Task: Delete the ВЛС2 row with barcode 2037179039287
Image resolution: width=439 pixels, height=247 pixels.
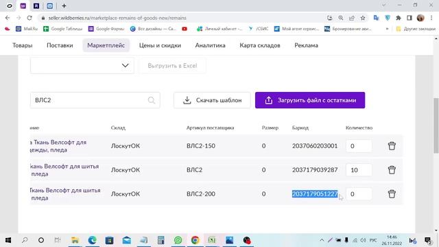Action: 392,169
